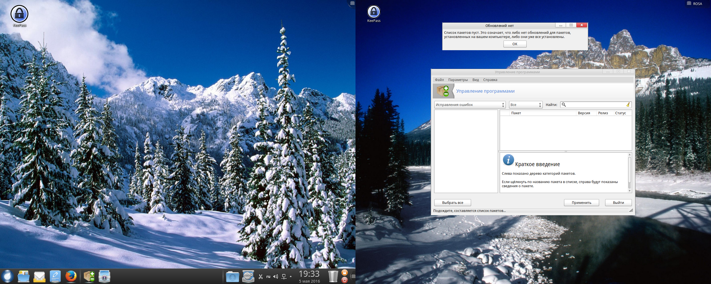Image resolution: width=711 pixels, height=284 pixels.
Task: Launch the mail client envelope icon
Action: 39,277
